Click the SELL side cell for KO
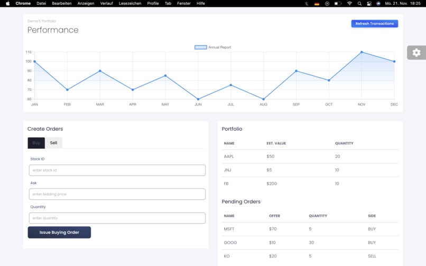Screen dimensions: 426x266 tap(372, 256)
